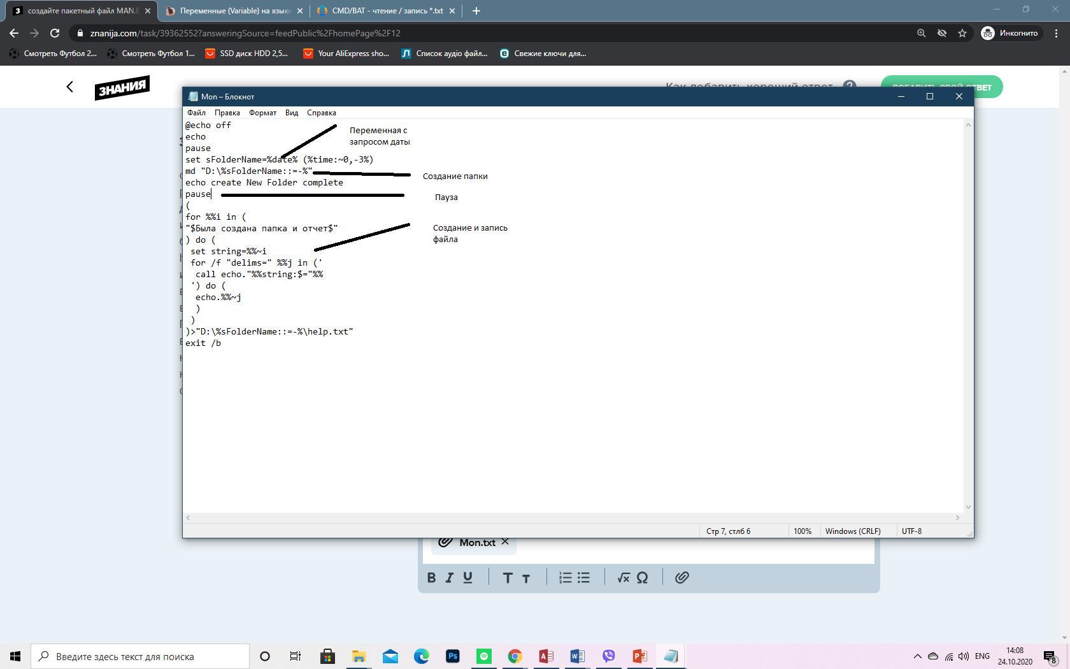Click the Notepad vertical scrollbar down arrow

[968, 507]
